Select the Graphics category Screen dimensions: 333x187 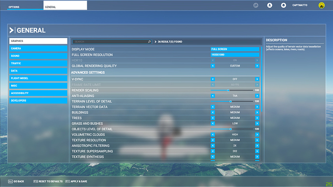click(x=38, y=41)
